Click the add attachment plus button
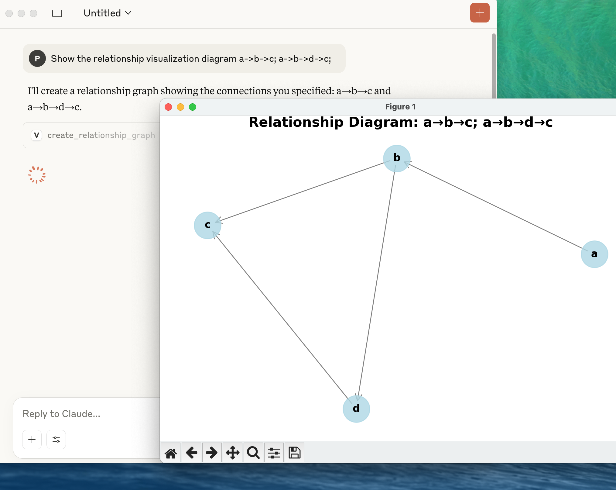This screenshot has height=490, width=616. point(32,440)
